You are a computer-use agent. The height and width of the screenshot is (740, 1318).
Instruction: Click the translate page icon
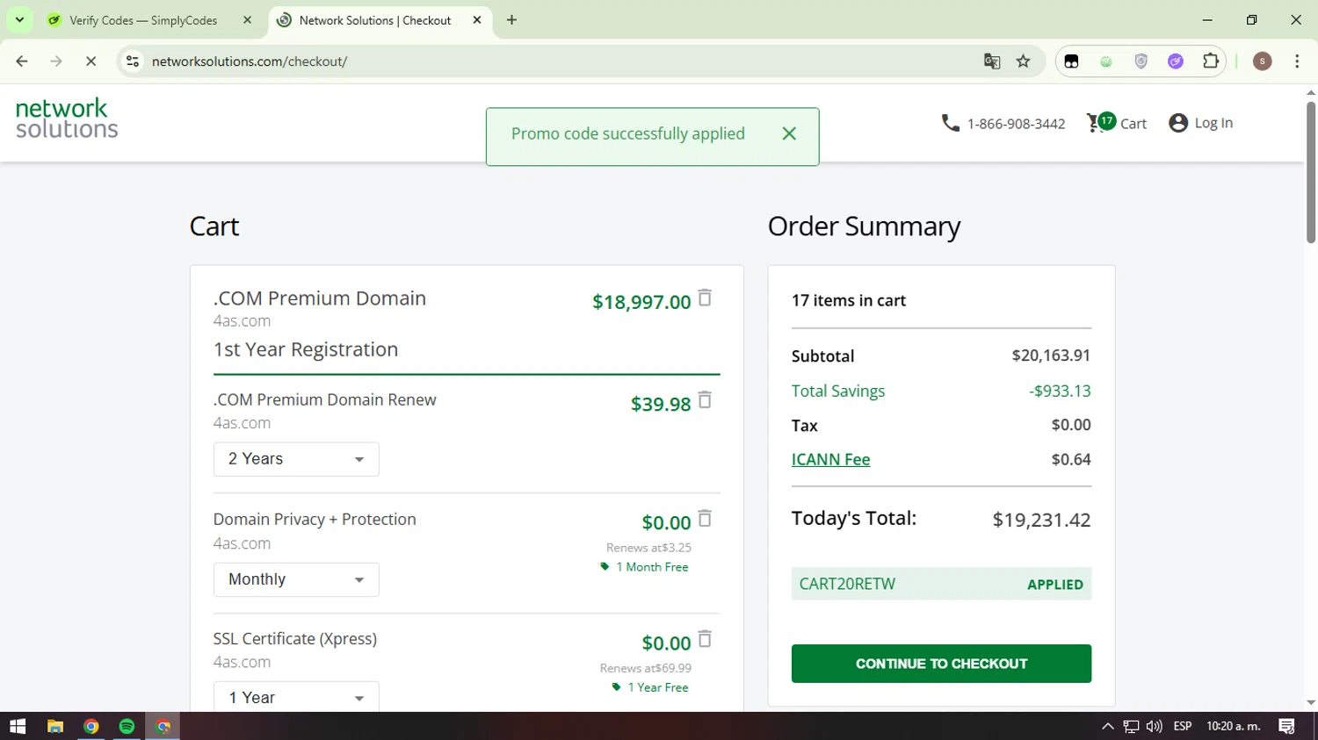[x=992, y=61]
